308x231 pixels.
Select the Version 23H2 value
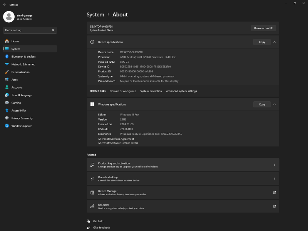123,119
